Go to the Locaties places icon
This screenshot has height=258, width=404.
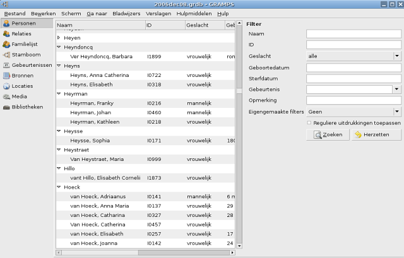[x=7, y=86]
